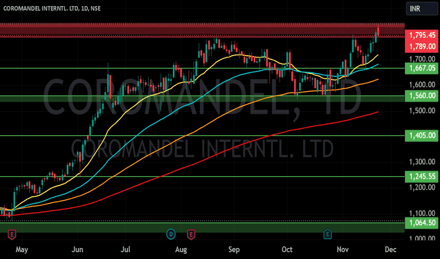Screen dimensions: 440x259
Task: Select the 1,789.00 current price label
Action: [422, 47]
